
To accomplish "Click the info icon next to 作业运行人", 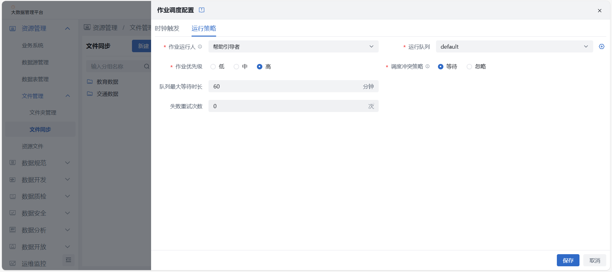I will click(200, 46).
